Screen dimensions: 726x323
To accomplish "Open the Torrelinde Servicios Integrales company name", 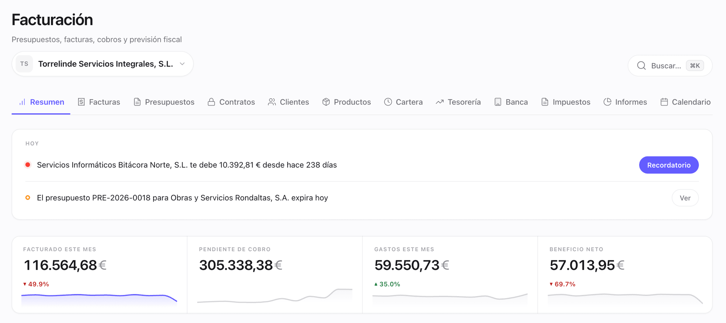I will click(106, 64).
